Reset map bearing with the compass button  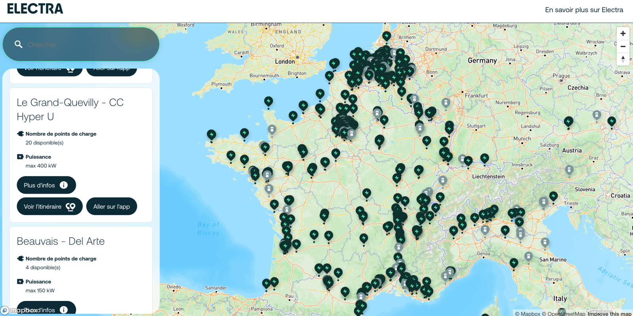click(x=623, y=59)
